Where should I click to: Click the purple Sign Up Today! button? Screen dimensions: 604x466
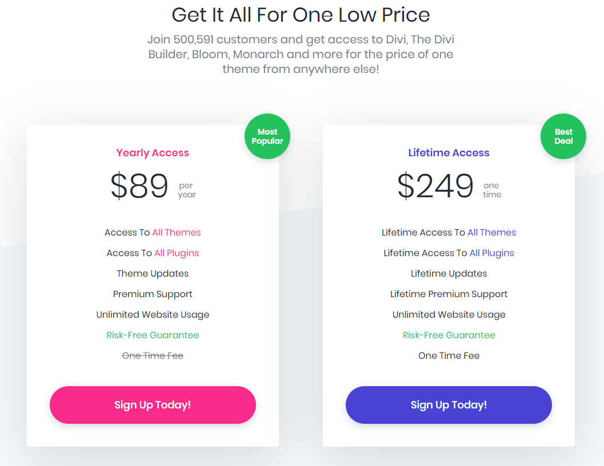[x=449, y=405]
